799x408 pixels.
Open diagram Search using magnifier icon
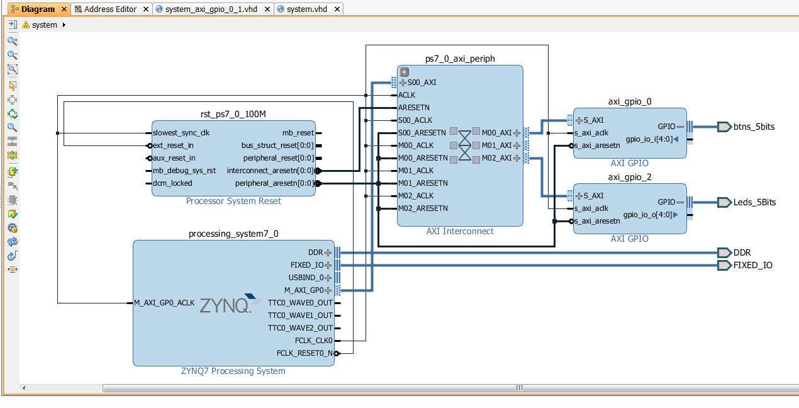[x=11, y=127]
